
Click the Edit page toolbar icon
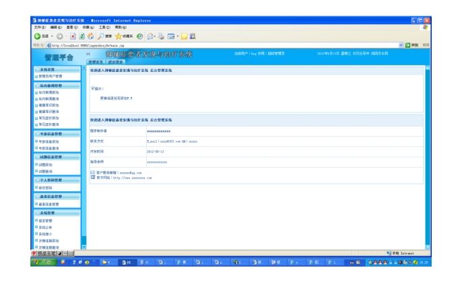click(x=171, y=36)
